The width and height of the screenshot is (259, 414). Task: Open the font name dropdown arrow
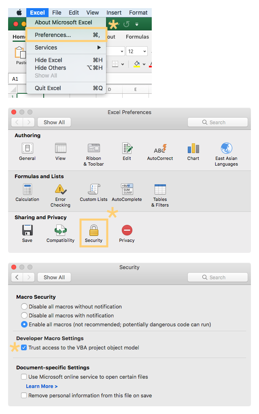pyautogui.click(x=122, y=51)
